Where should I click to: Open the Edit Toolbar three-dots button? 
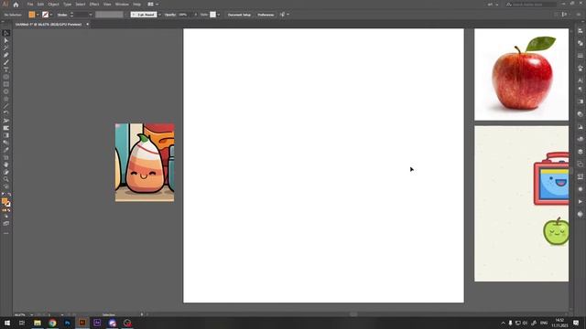point(6,233)
